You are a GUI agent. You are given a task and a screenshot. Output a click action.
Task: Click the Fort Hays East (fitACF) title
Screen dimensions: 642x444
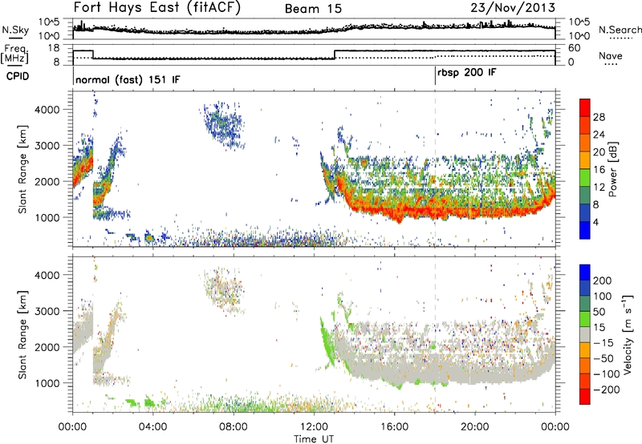pos(157,7)
